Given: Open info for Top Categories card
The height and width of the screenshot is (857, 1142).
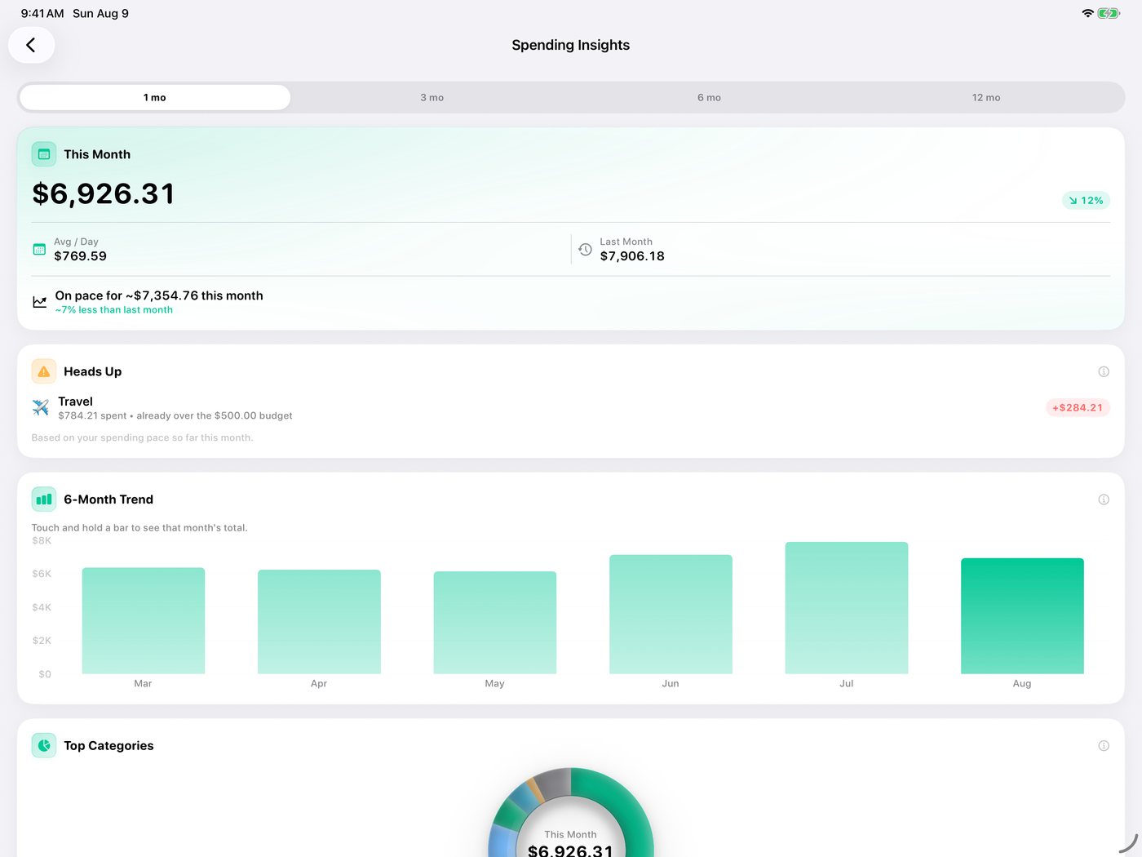Looking at the screenshot, I should tap(1104, 745).
